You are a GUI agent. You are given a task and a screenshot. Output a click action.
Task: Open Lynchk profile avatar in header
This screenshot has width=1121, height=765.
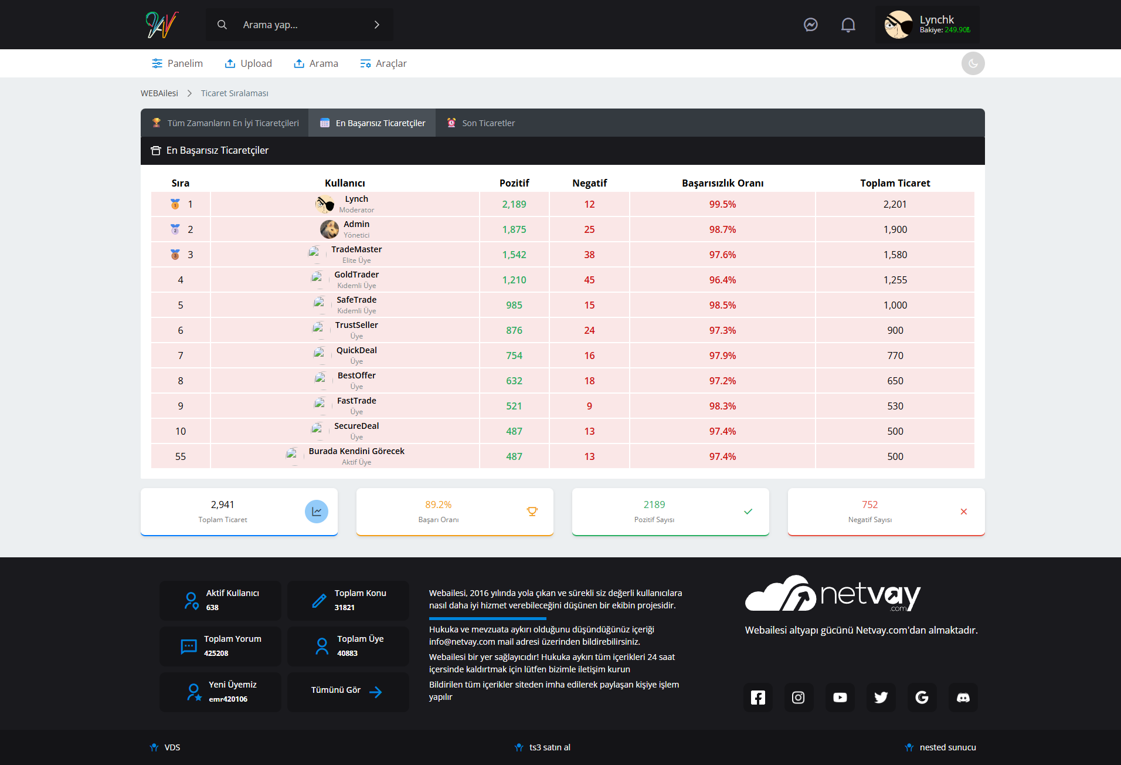[x=898, y=25]
